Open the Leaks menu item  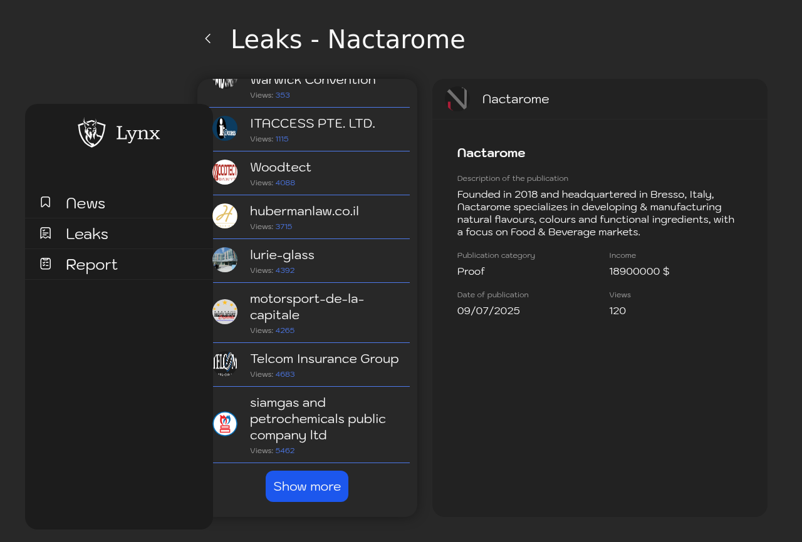119,233
